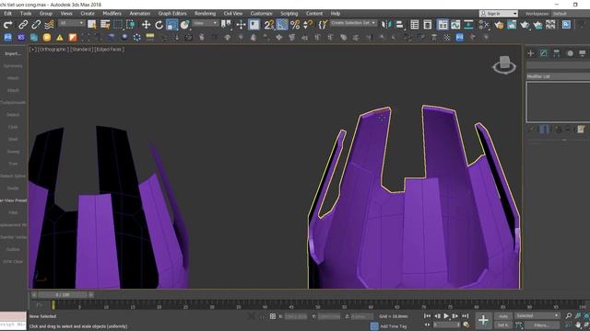The image size is (590, 331).
Task: Click the Select and Scale tool
Action: (x=172, y=25)
